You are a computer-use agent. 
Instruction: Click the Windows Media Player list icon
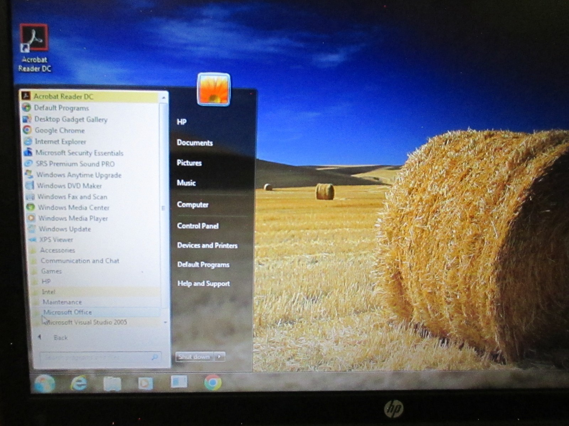pos(31,218)
